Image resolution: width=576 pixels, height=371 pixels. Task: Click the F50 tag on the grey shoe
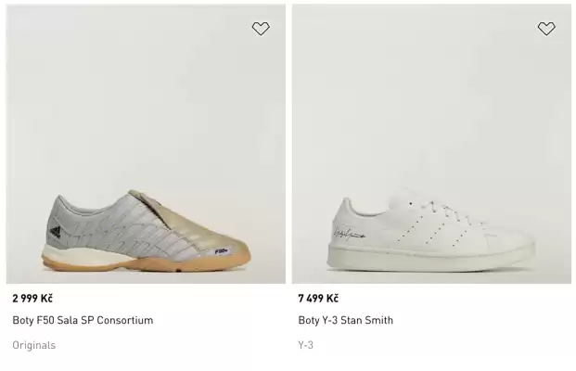222,249
